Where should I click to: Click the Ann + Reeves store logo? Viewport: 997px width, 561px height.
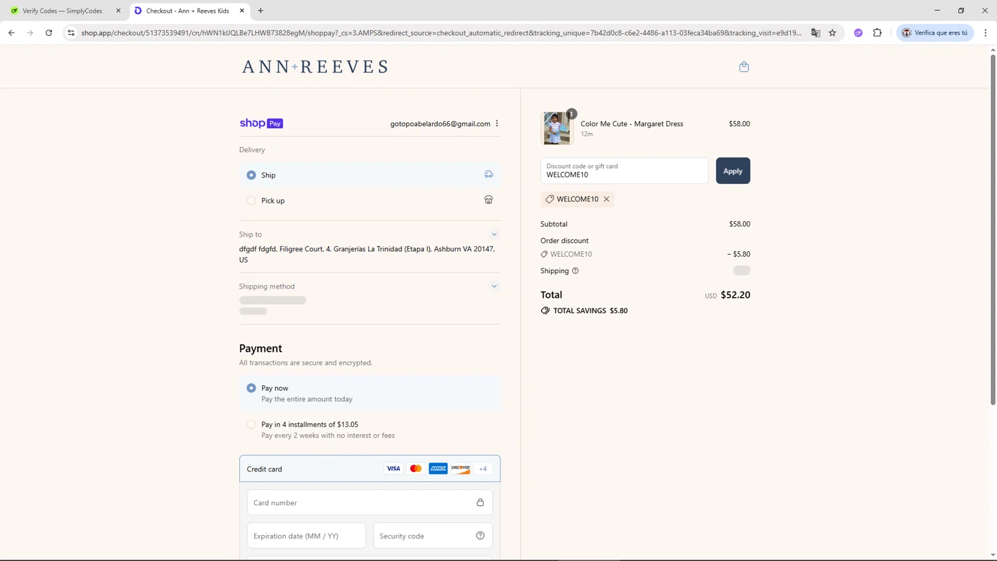pyautogui.click(x=315, y=66)
